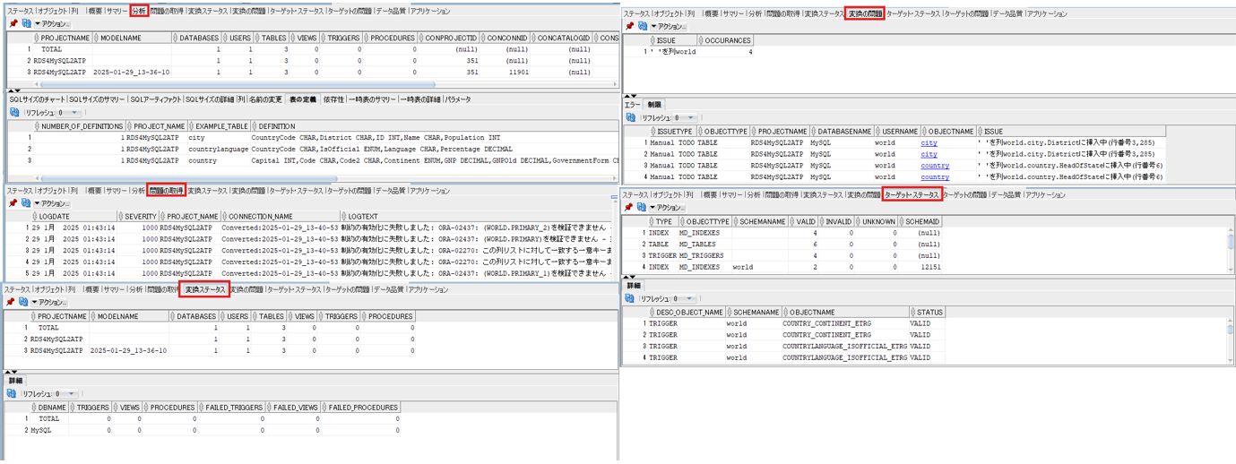The height and width of the screenshot is (464, 1236).
Task: Click refresh icon above DESC_OBJECT_NAME table
Action: [x=630, y=298]
